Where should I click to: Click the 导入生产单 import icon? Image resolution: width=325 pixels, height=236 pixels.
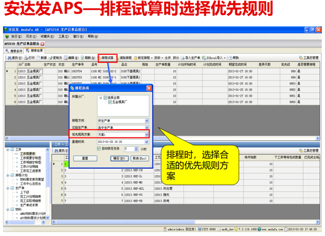[183, 58]
